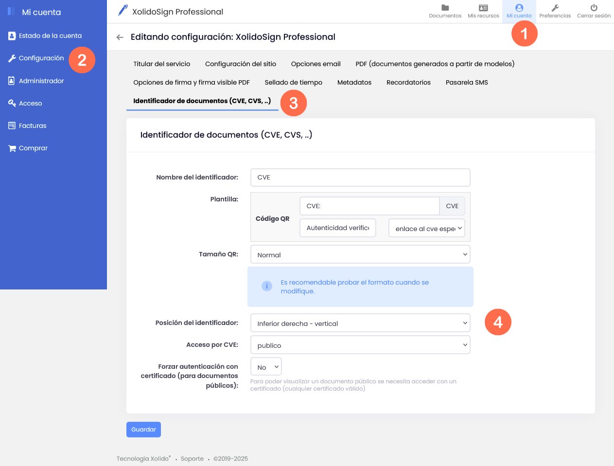This screenshot has height=466, width=614.
Task: Switch to Recordatorios tab
Action: coord(408,83)
